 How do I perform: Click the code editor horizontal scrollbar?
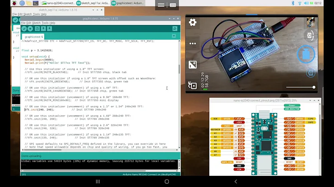pyautogui.click(x=41, y=150)
